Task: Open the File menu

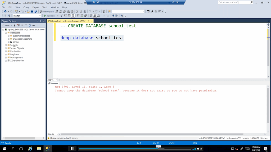Action: tap(3, 7)
